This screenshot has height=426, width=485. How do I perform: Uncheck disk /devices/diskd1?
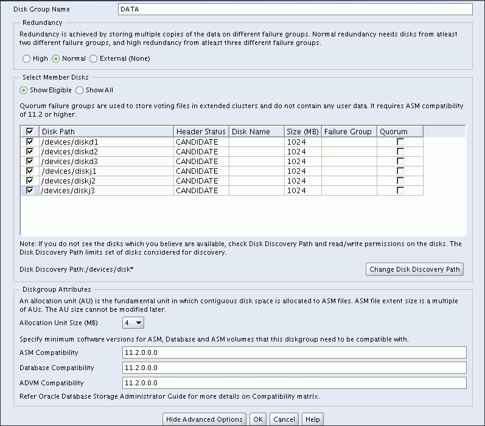coord(30,142)
